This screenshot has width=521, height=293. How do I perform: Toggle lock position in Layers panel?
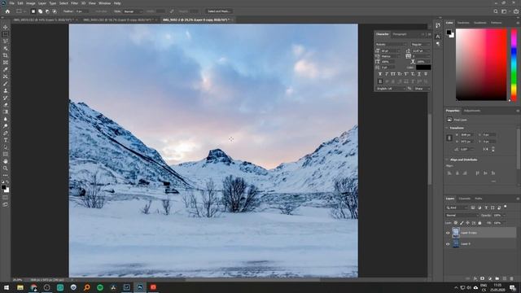(467, 223)
